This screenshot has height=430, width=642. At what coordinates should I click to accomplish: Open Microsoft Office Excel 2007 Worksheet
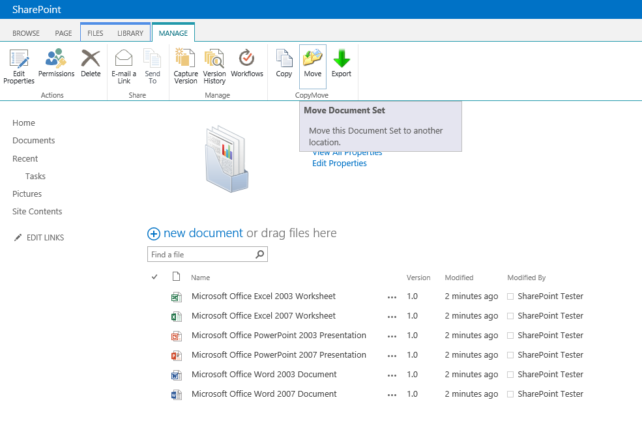(x=263, y=316)
